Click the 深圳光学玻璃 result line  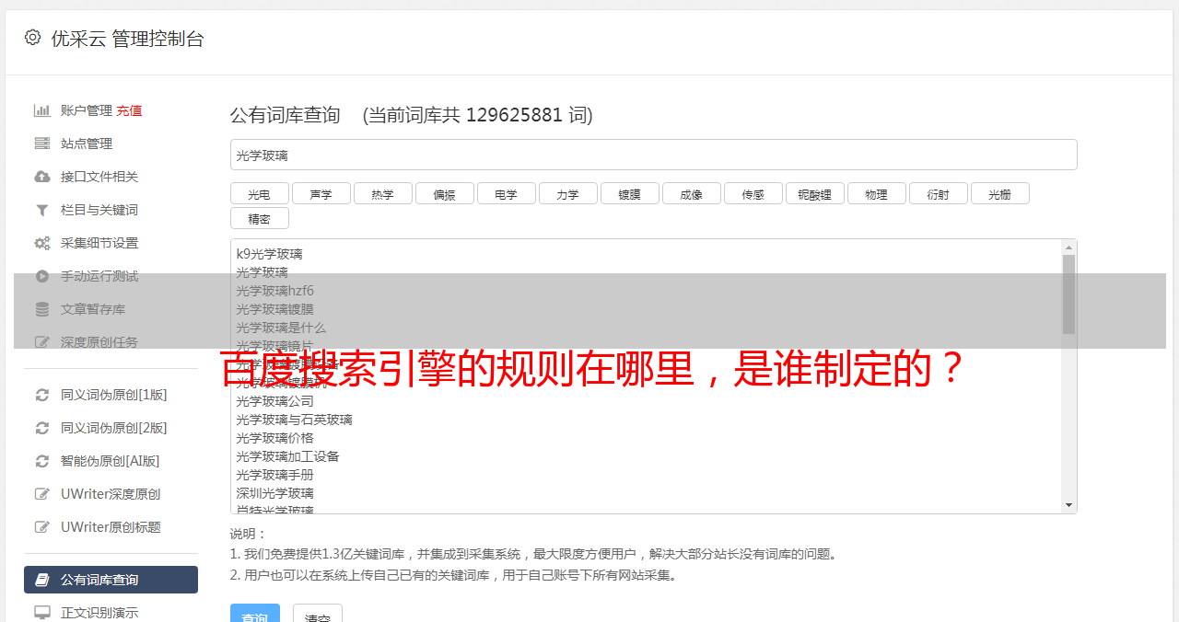274,493
